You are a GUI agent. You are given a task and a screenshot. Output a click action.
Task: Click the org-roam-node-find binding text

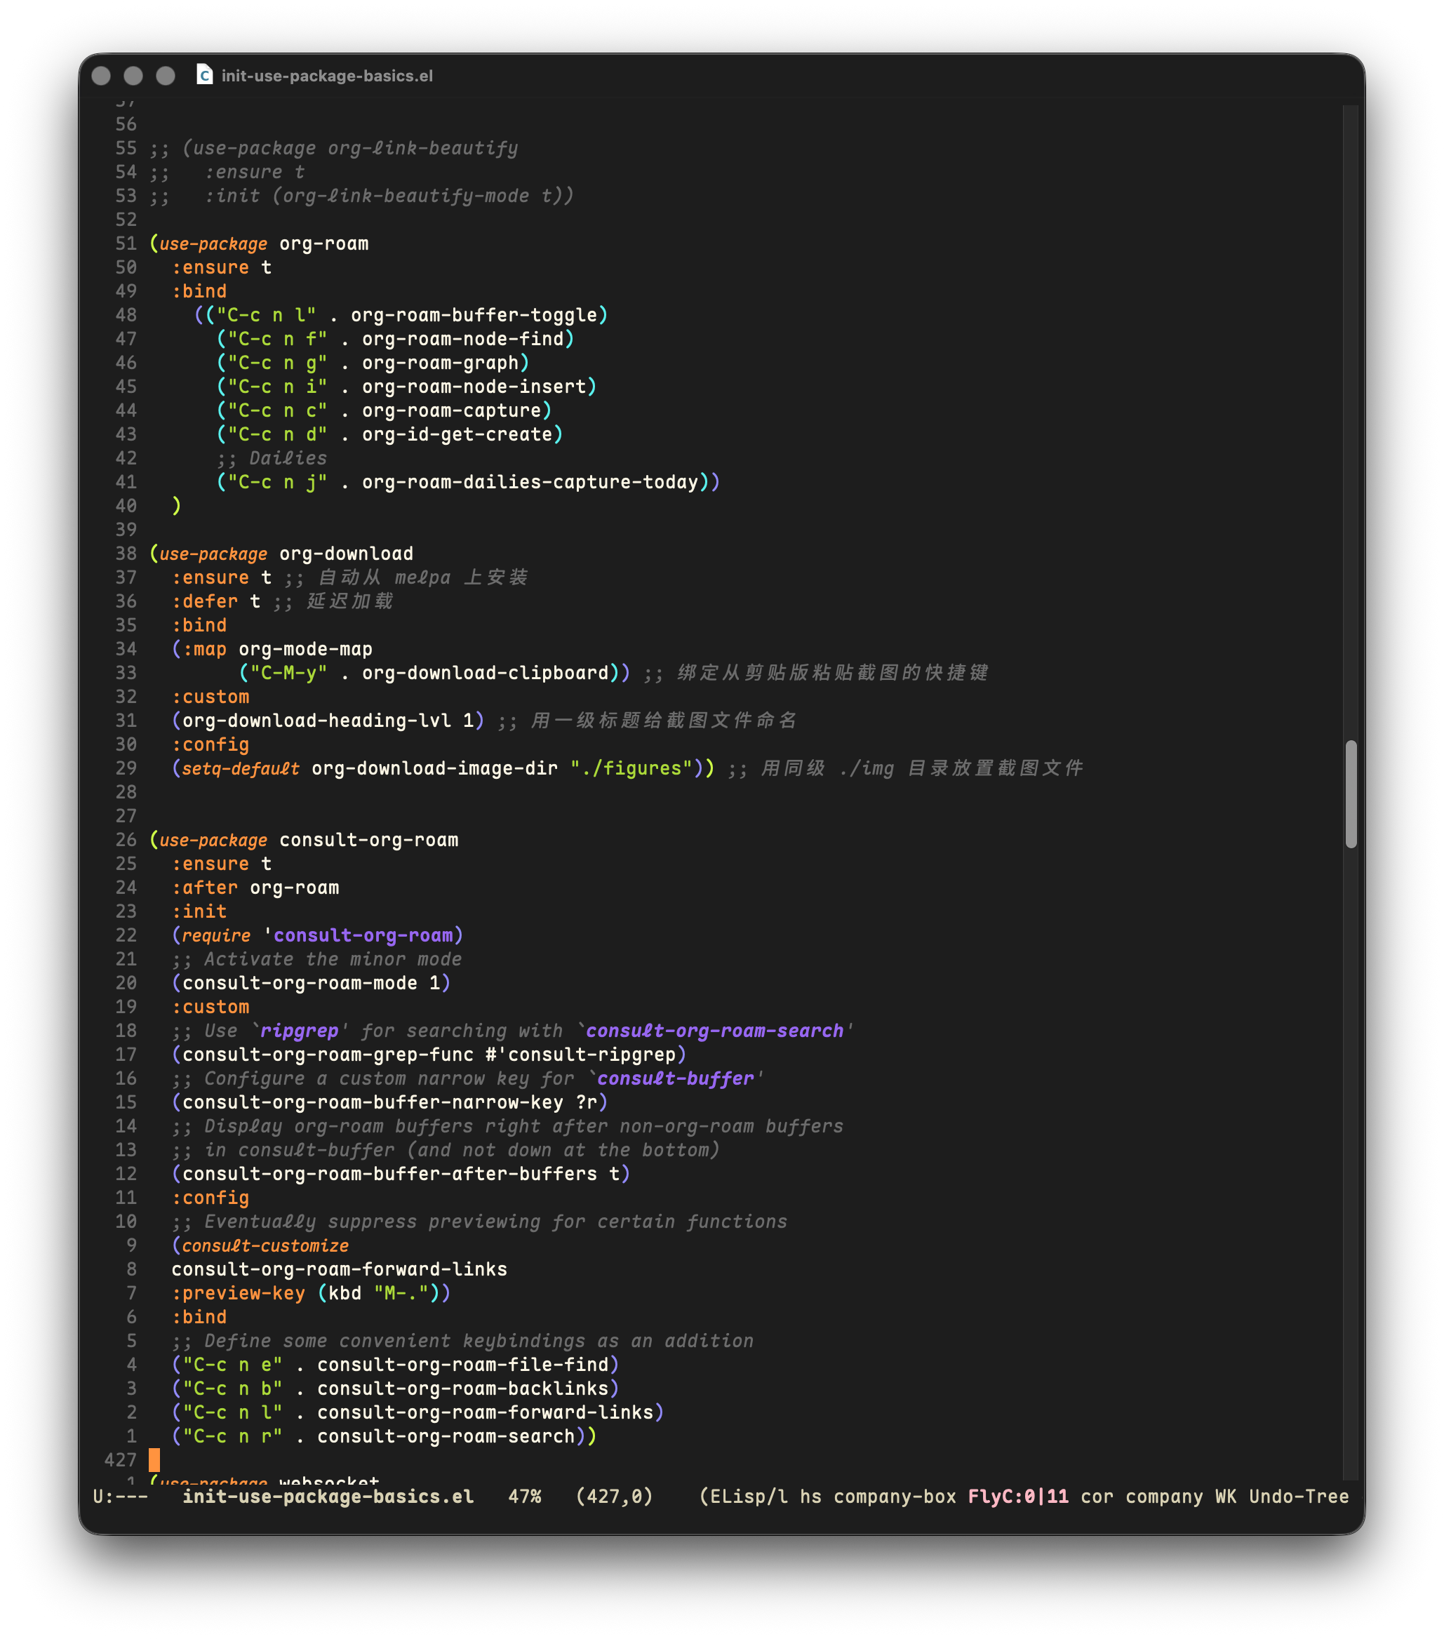462,339
